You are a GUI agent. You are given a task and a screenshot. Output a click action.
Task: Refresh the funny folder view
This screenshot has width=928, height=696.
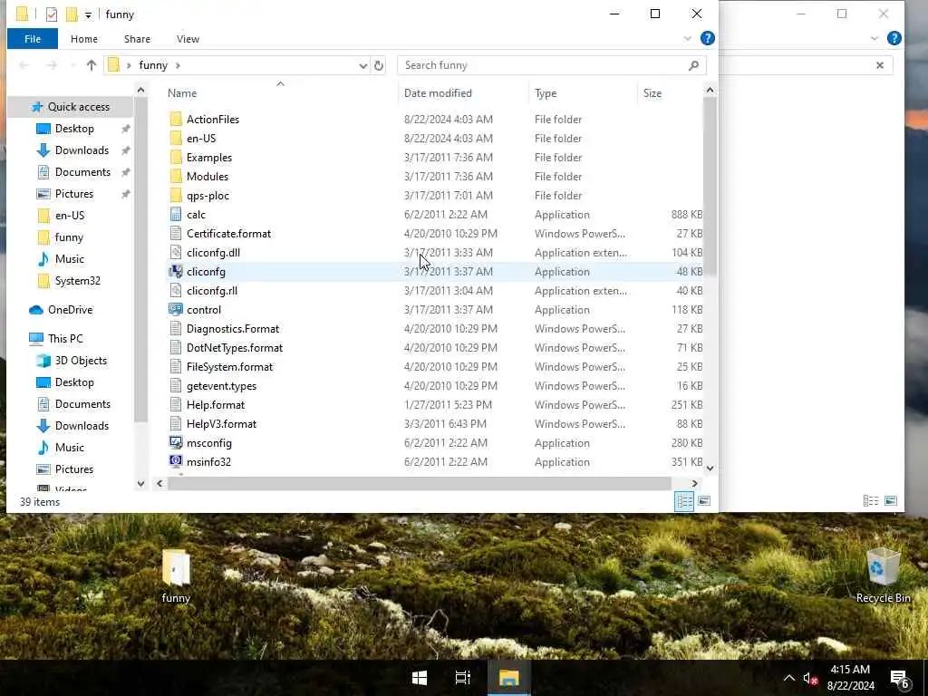tap(379, 65)
